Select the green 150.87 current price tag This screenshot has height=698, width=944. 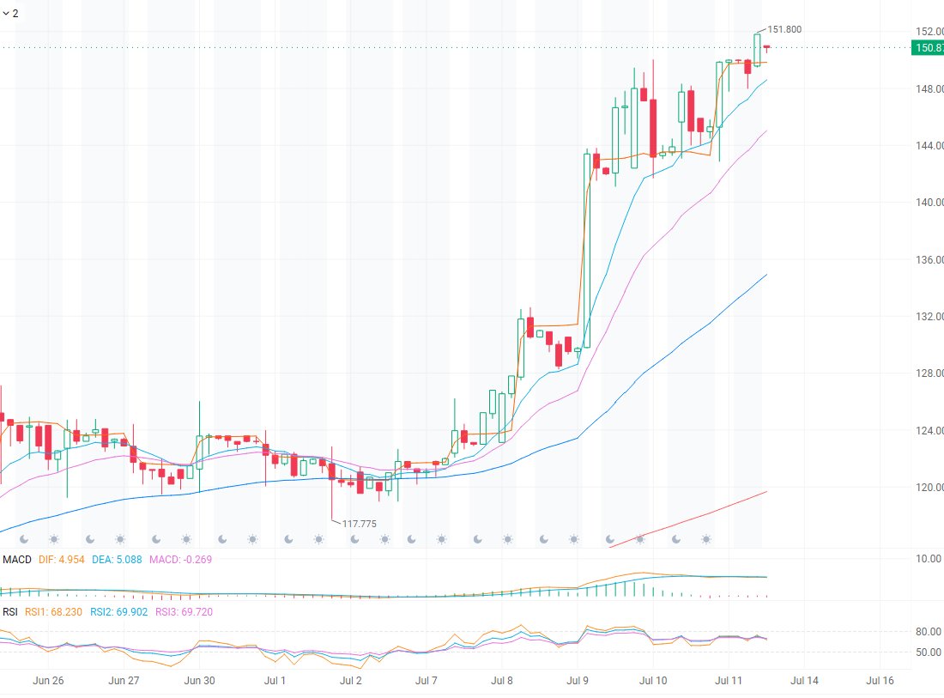[928, 47]
